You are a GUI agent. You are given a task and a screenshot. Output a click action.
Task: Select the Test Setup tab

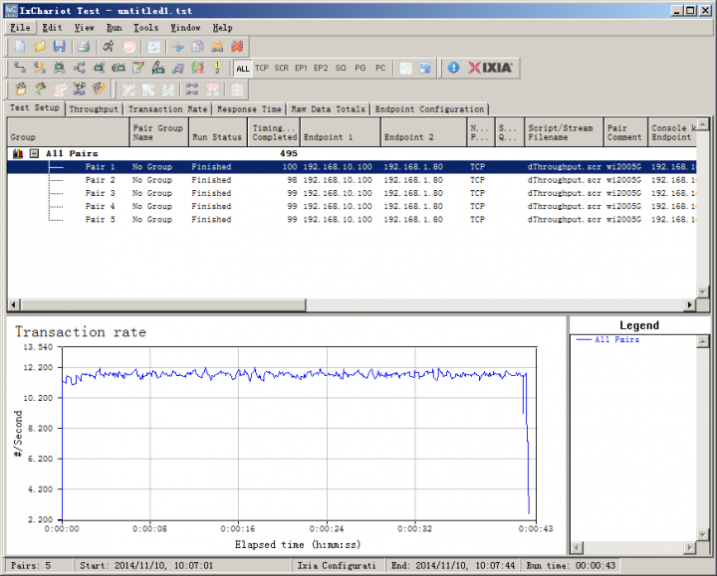35,107
